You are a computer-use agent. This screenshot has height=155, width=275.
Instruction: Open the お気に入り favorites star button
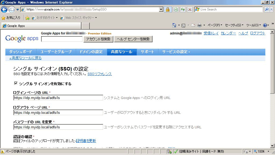point(11,18)
